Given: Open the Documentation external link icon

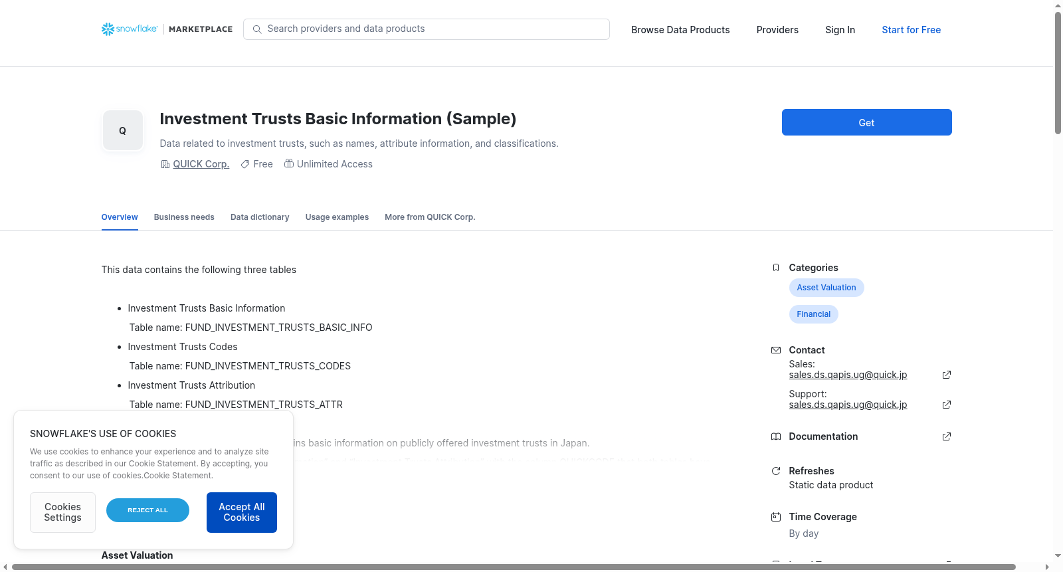Looking at the screenshot, I should [947, 436].
